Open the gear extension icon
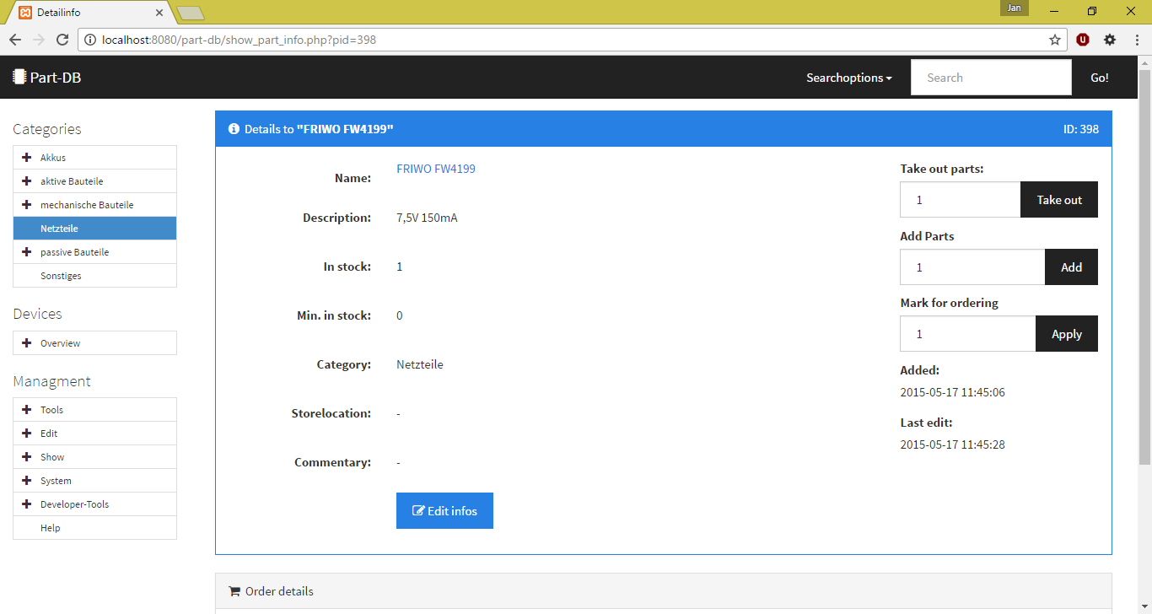Image resolution: width=1152 pixels, height=614 pixels. tap(1110, 40)
